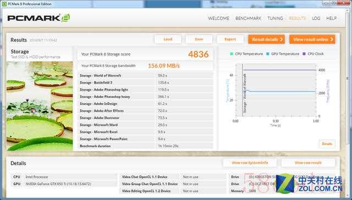Open Result details
The width and height of the screenshot is (352, 200).
click(266, 40)
